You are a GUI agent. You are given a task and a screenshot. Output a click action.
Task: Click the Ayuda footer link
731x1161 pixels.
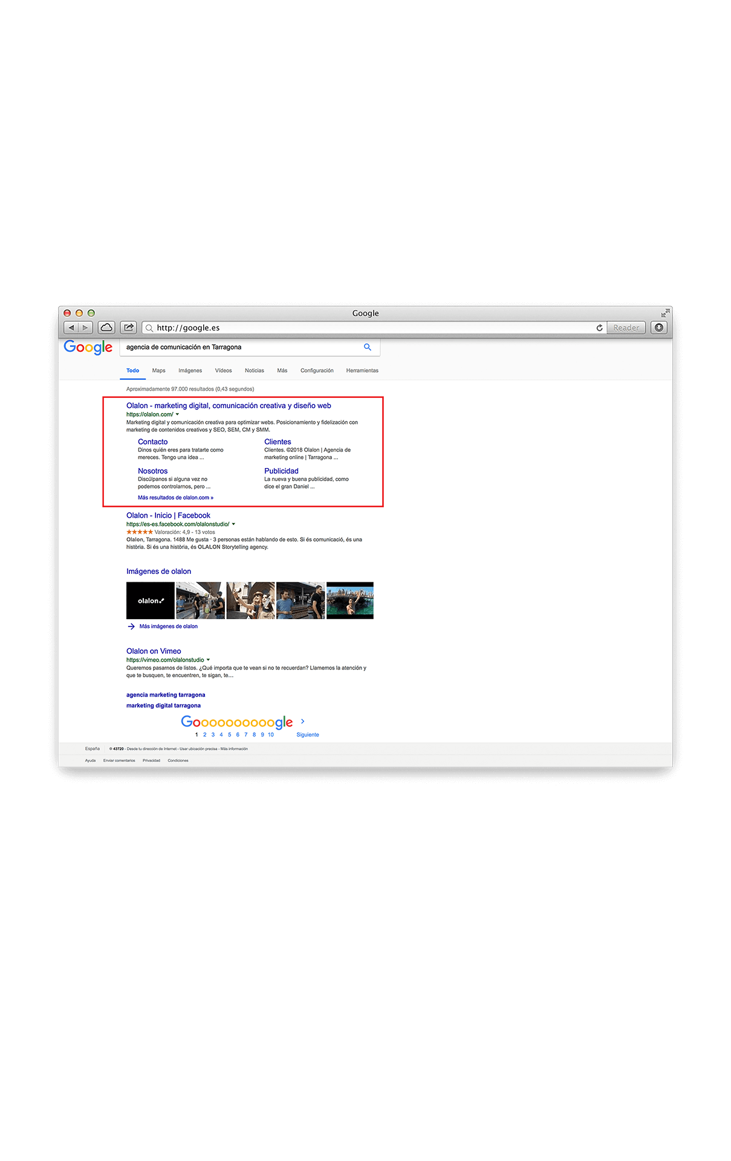(90, 761)
